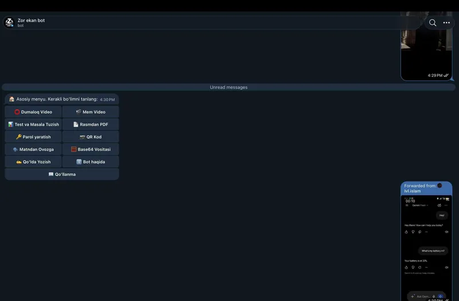Open search in the chat header

click(433, 22)
